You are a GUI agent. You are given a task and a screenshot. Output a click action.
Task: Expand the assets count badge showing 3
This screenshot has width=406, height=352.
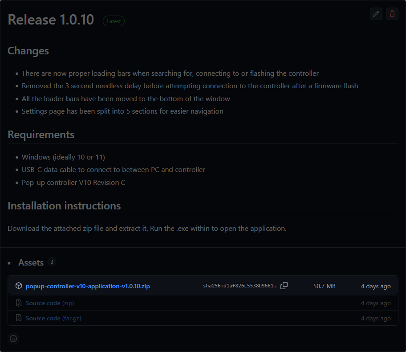click(x=51, y=262)
